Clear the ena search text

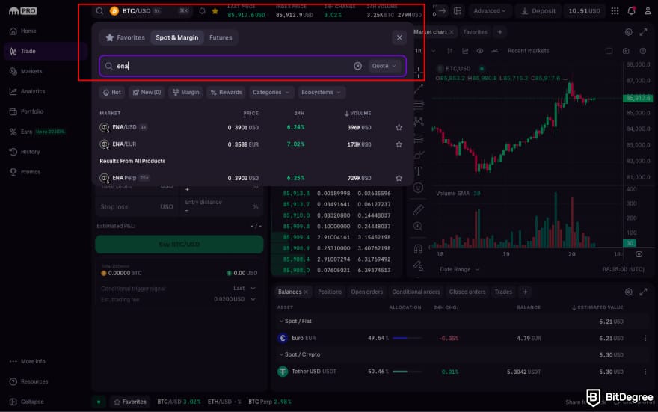tap(357, 66)
